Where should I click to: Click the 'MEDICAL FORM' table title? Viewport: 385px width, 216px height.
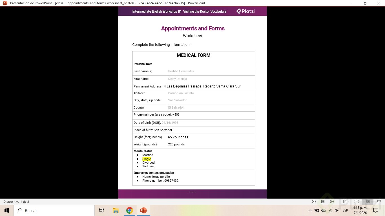(194, 55)
